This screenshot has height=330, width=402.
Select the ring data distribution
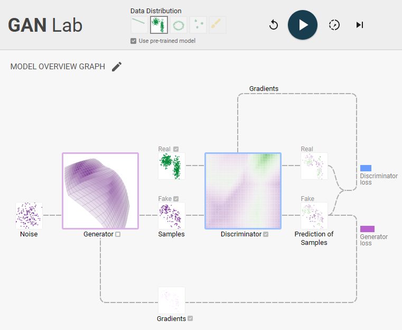pyautogui.click(x=179, y=25)
